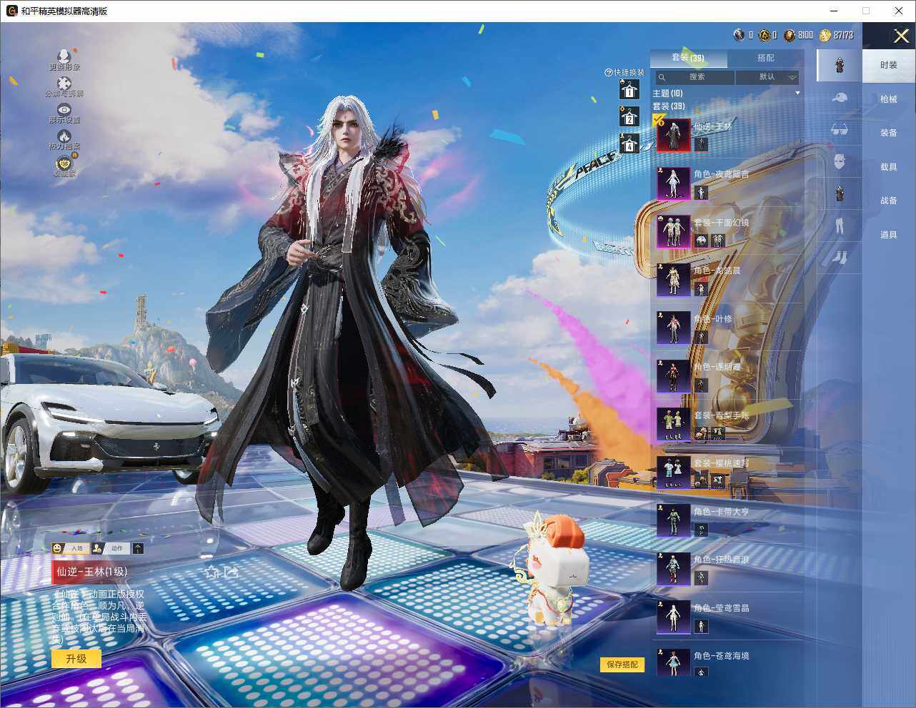
Task: Click the helmet component icon under 套装-千面幻镜
Action: [x=701, y=241]
